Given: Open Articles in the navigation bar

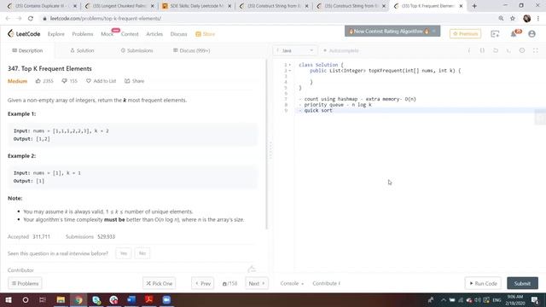Looking at the screenshot, I should coord(154,34).
